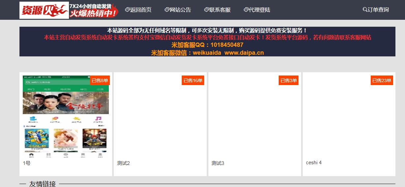
Task: Click the 已售3单 badge
Action: pyautogui.click(x=289, y=80)
